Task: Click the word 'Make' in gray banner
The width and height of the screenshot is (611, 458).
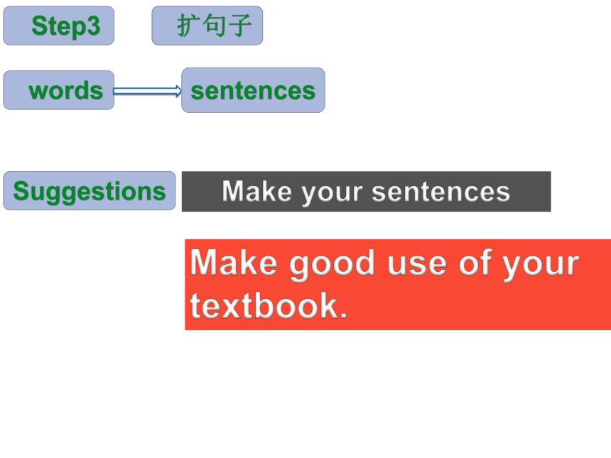Action: tap(257, 192)
